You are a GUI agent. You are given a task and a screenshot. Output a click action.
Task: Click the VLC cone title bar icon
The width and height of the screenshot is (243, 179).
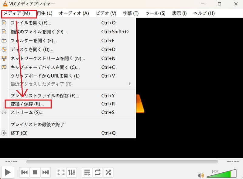click(x=5, y=4)
